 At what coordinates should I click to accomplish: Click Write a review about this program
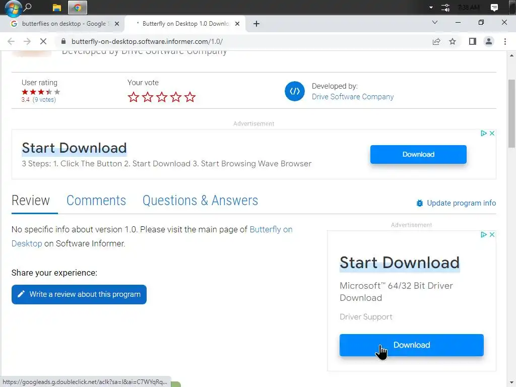(x=79, y=294)
